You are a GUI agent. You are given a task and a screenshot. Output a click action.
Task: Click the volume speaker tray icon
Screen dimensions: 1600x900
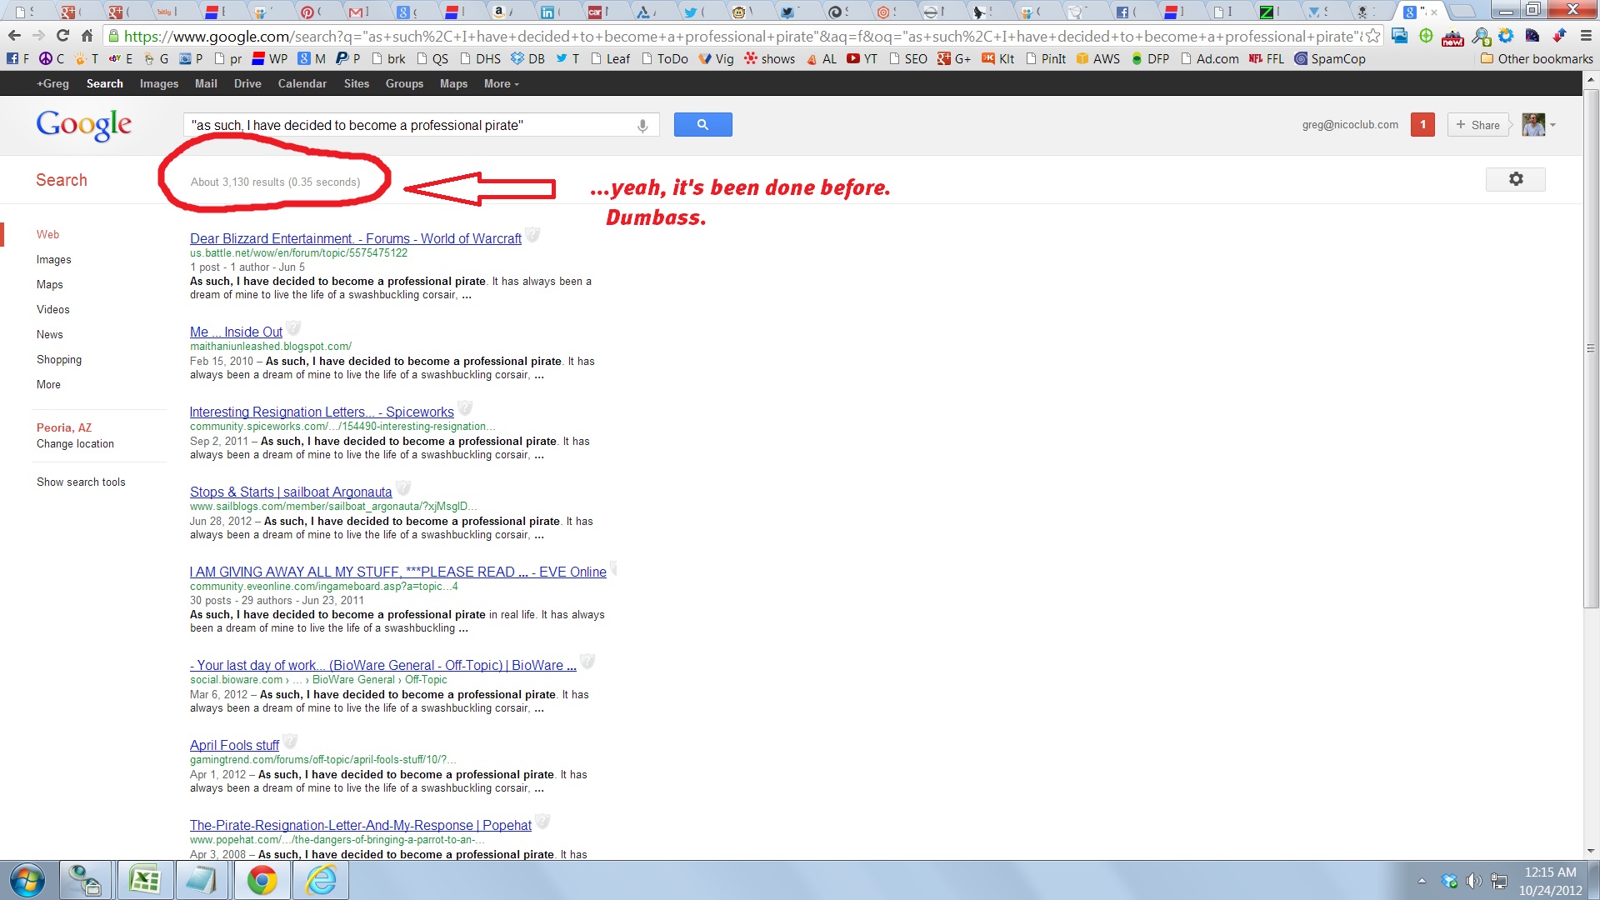tap(1473, 881)
